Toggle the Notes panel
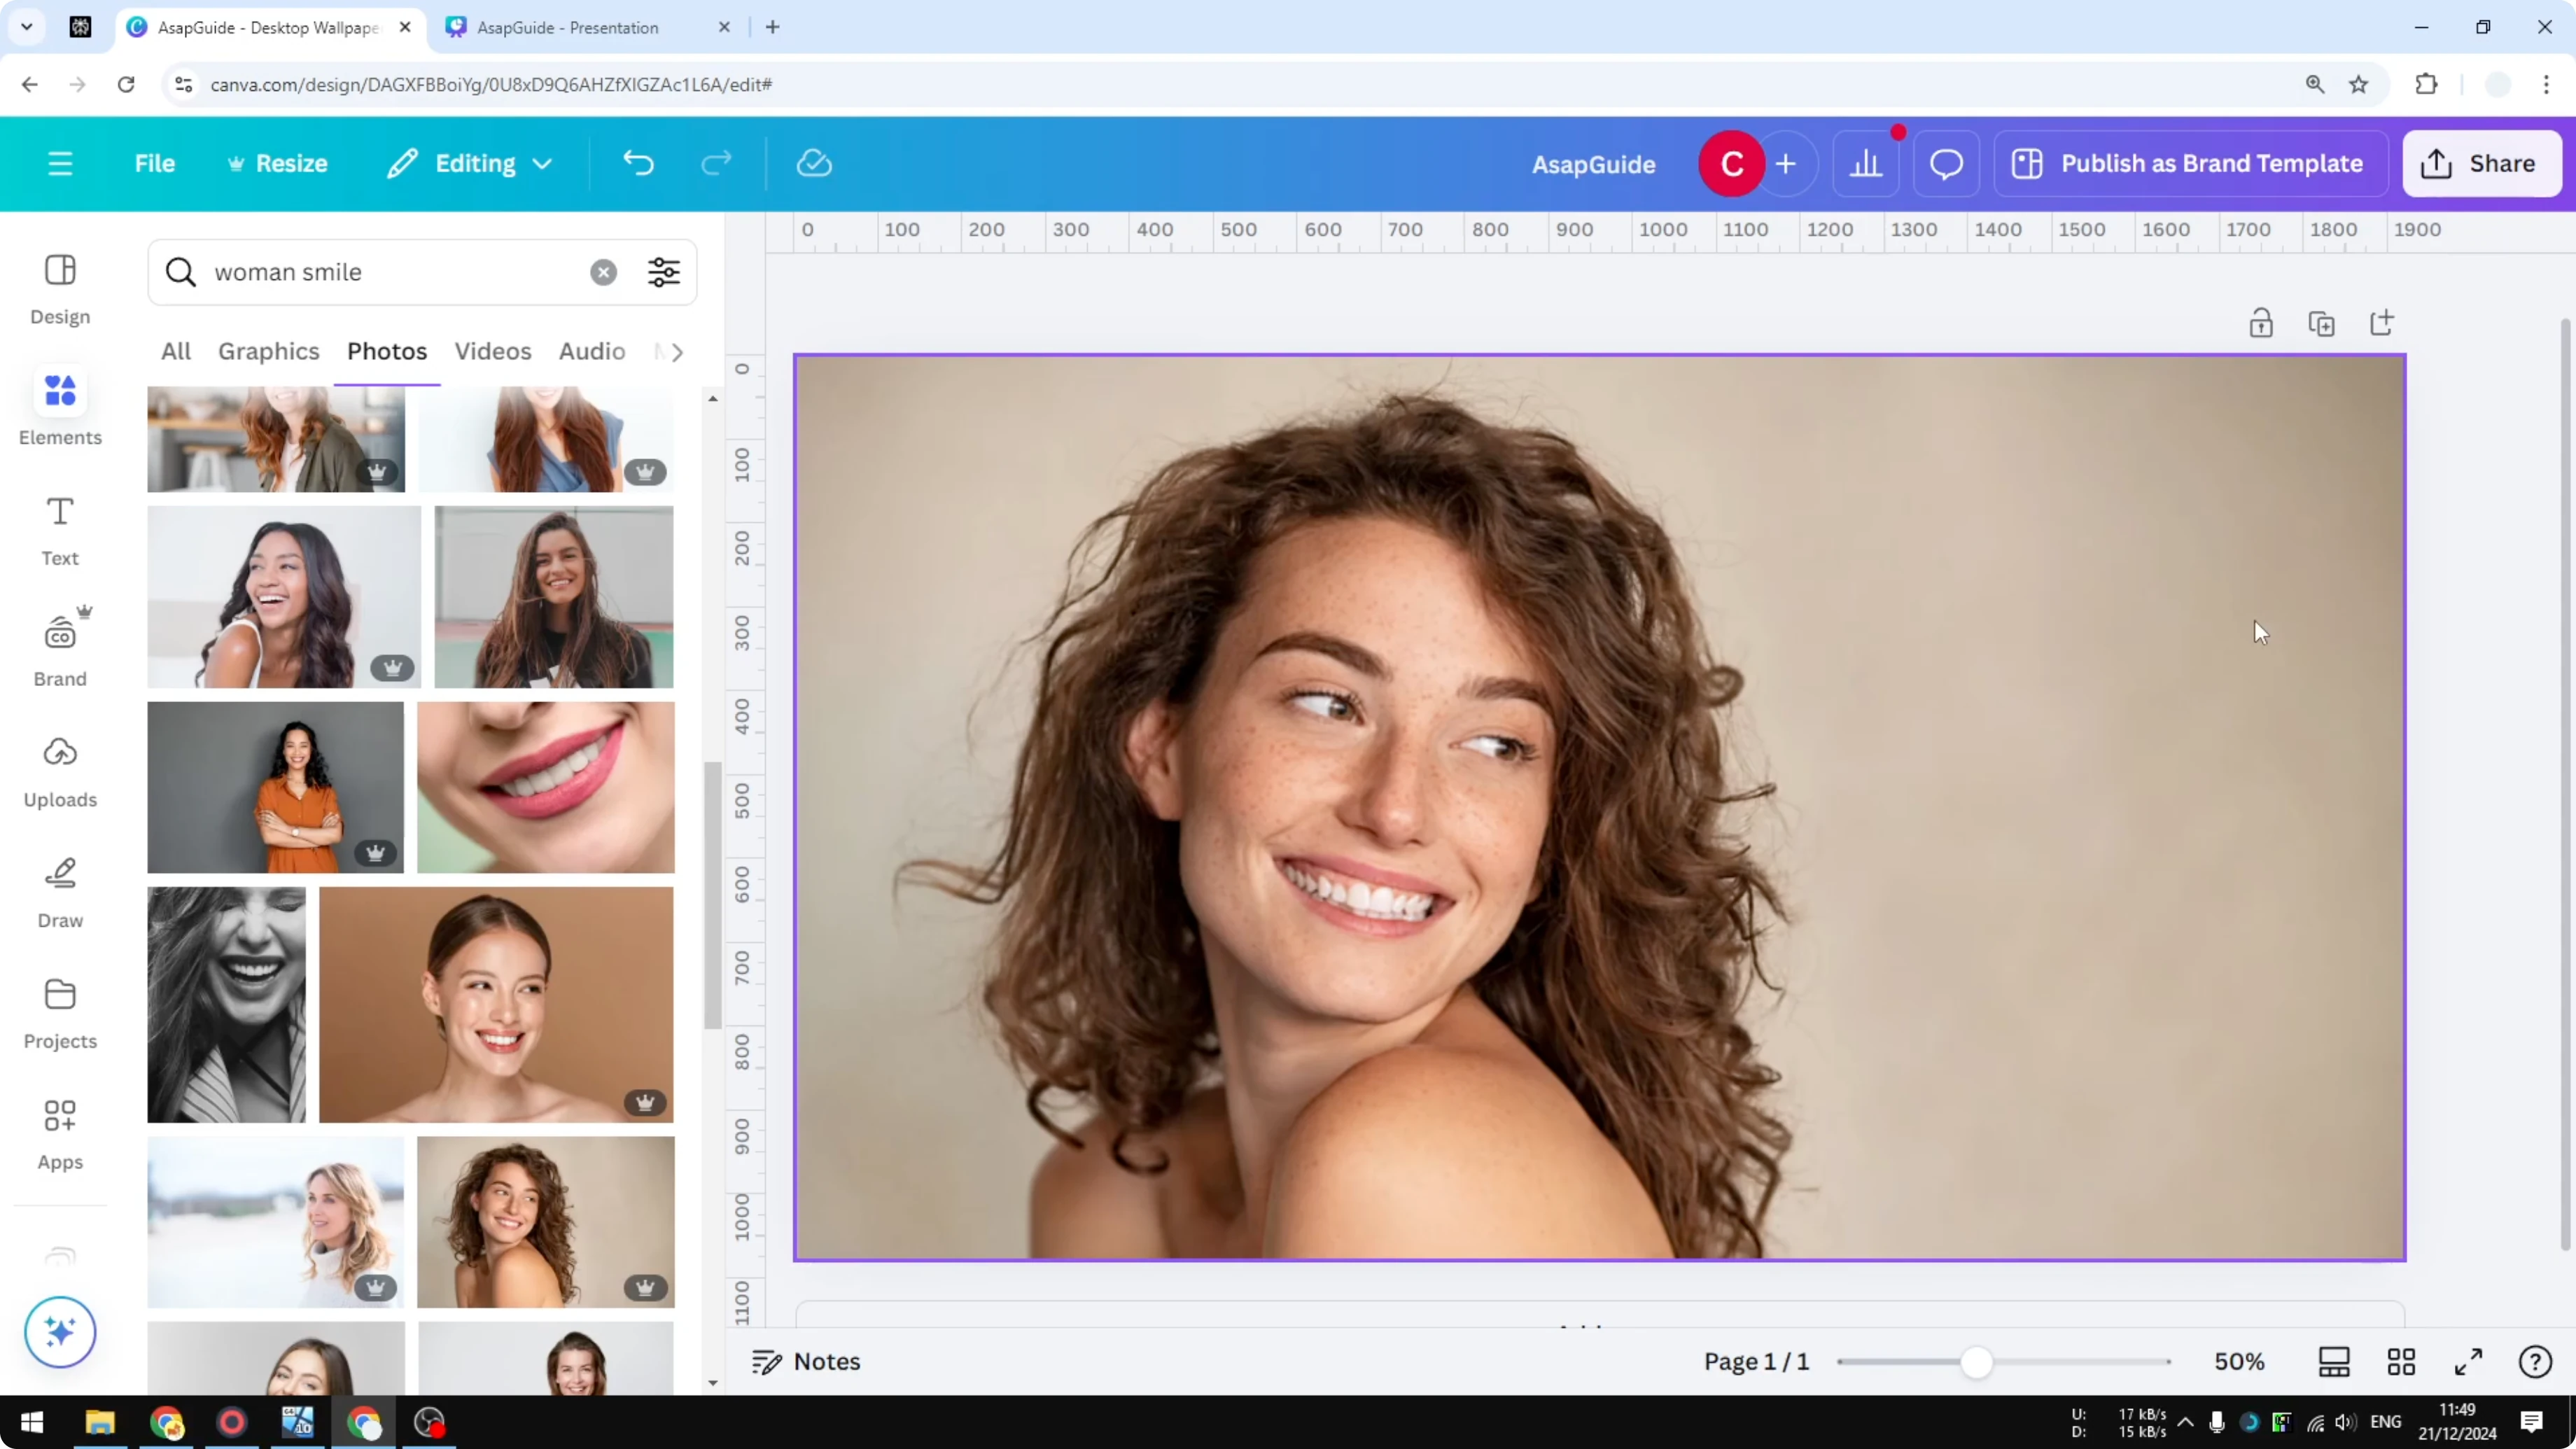Image resolution: width=2576 pixels, height=1449 pixels. pyautogui.click(x=806, y=1361)
